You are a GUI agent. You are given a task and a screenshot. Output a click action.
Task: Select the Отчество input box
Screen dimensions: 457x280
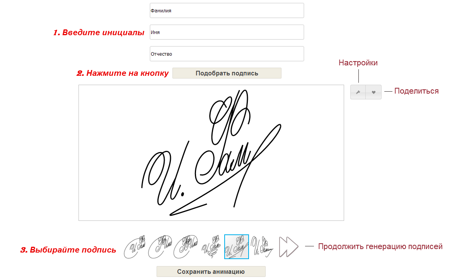227,54
